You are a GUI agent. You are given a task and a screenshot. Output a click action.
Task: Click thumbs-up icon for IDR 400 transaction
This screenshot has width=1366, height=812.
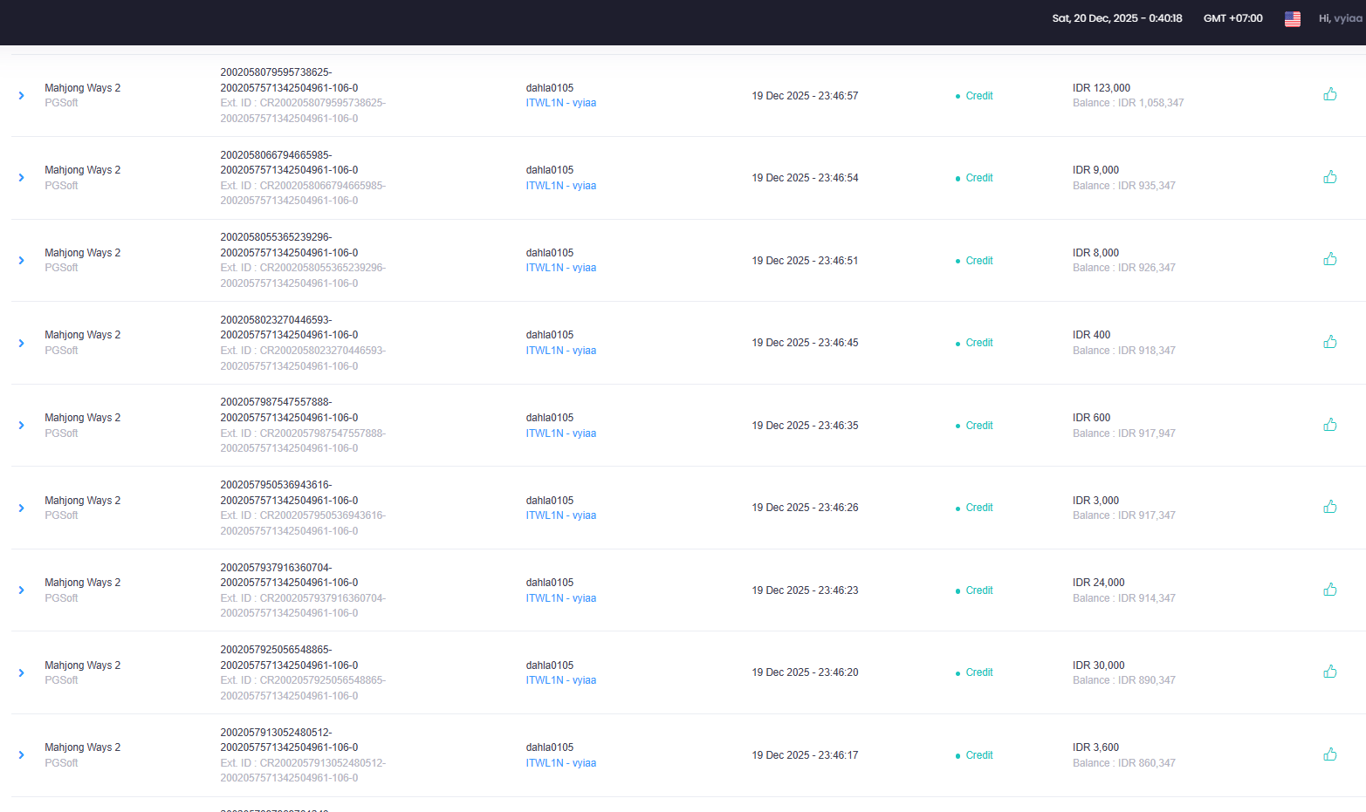1329,342
